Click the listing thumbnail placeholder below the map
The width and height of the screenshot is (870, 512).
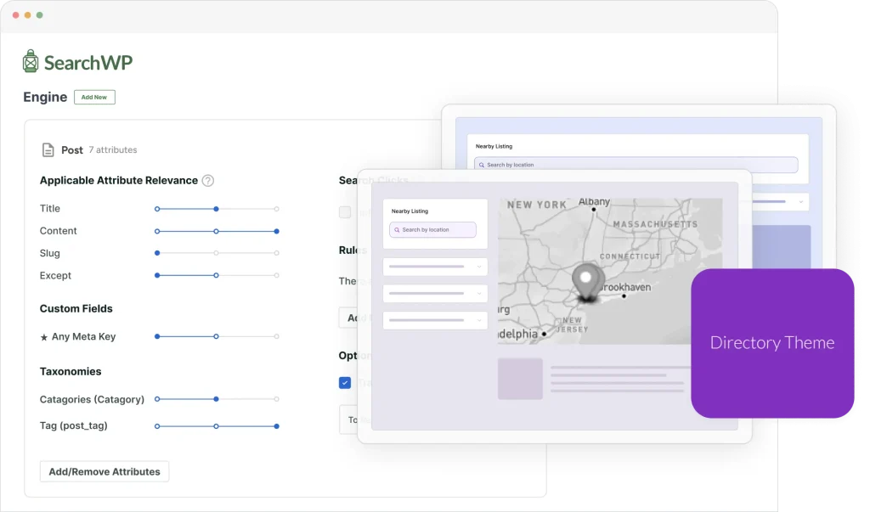520,379
